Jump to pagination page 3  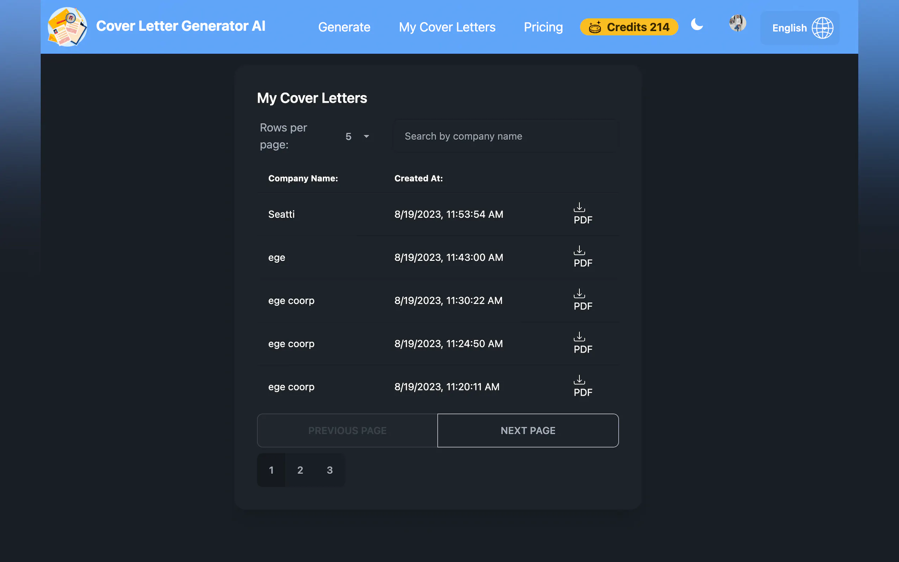pyautogui.click(x=329, y=470)
